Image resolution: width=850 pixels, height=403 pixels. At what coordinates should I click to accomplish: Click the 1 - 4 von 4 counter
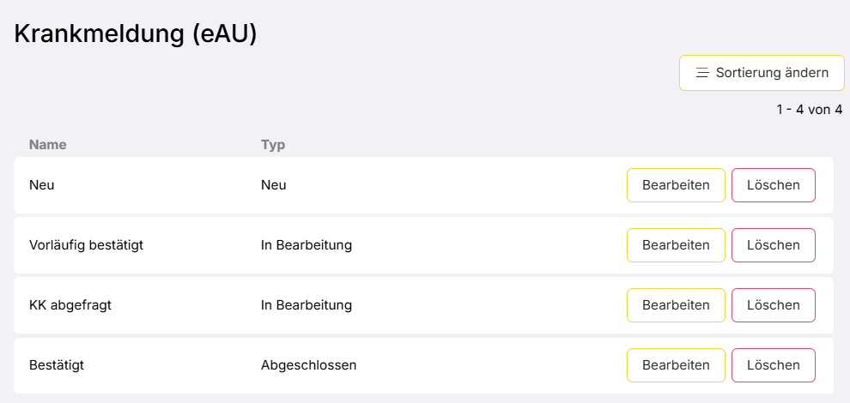point(809,110)
